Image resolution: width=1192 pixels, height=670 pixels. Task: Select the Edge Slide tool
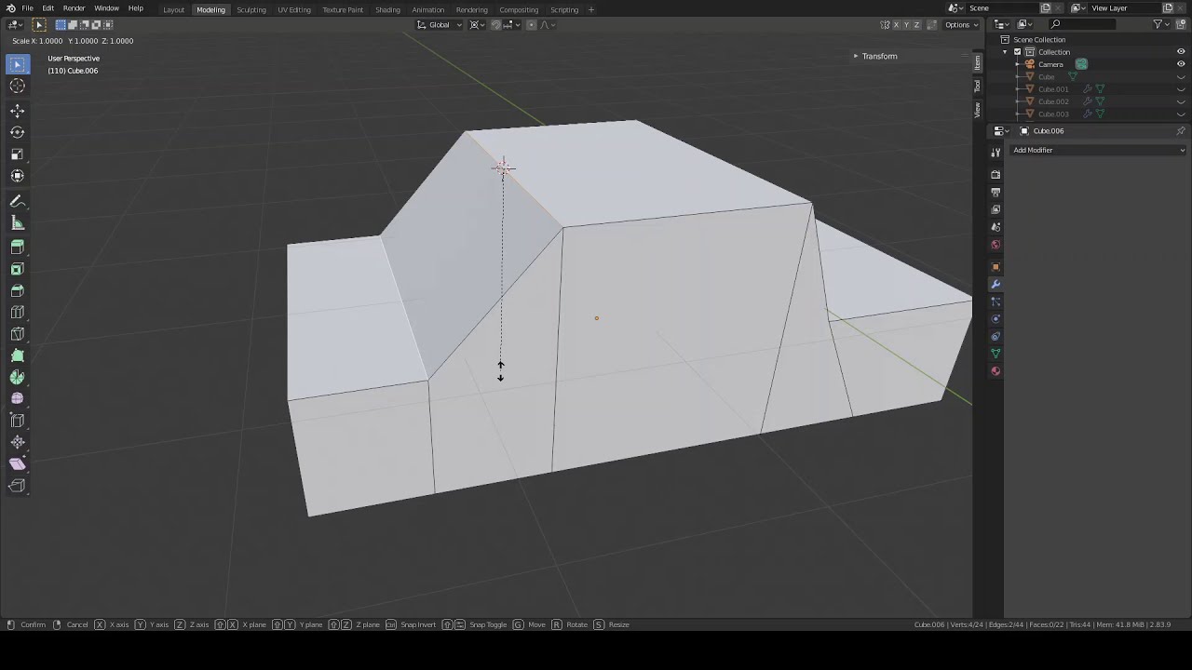[x=17, y=421]
